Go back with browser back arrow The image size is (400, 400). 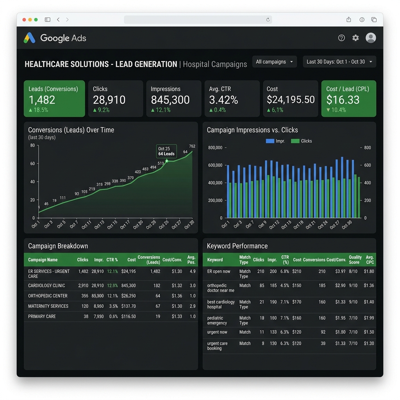pos(59,20)
